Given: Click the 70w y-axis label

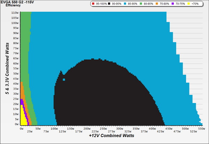Looking at the screenshot, I should point(16,53).
